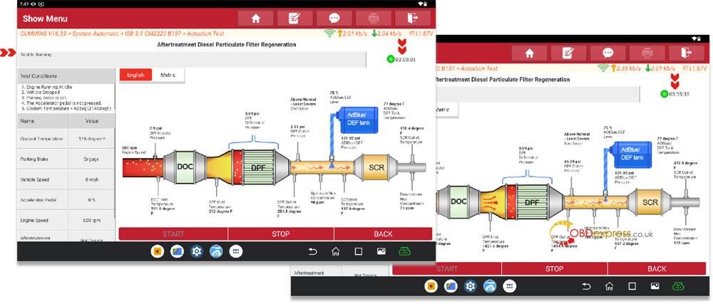Tap the Android home button in right window

610,286
